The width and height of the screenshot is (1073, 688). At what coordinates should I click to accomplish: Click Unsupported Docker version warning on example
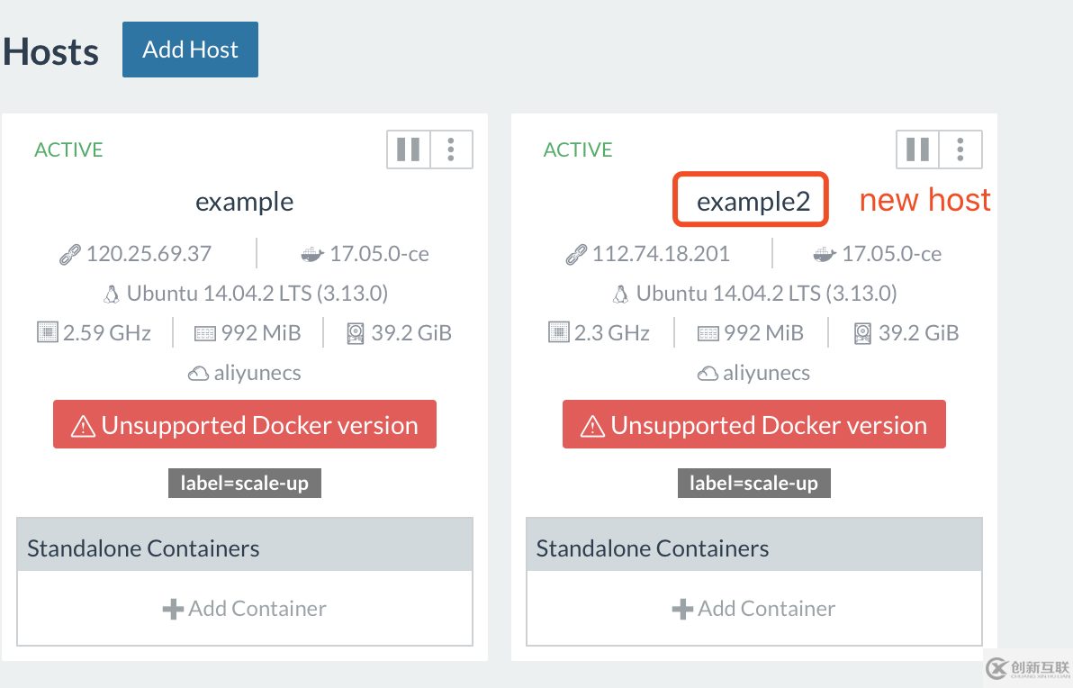point(245,425)
